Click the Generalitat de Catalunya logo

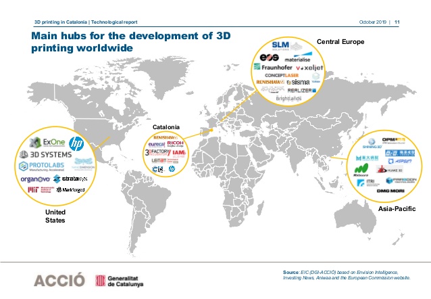(x=120, y=281)
